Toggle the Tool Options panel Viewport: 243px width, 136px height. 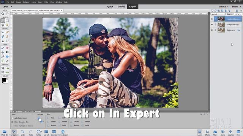14,133
